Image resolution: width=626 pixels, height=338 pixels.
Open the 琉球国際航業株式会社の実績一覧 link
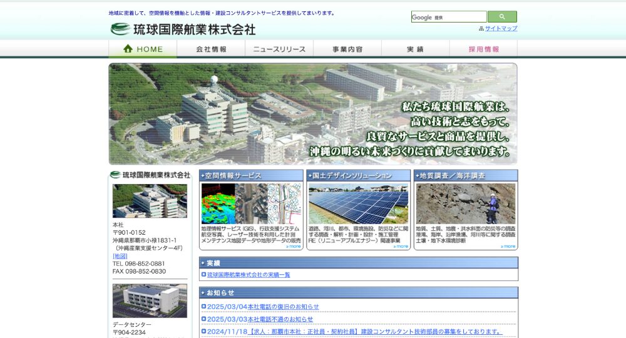(249, 275)
